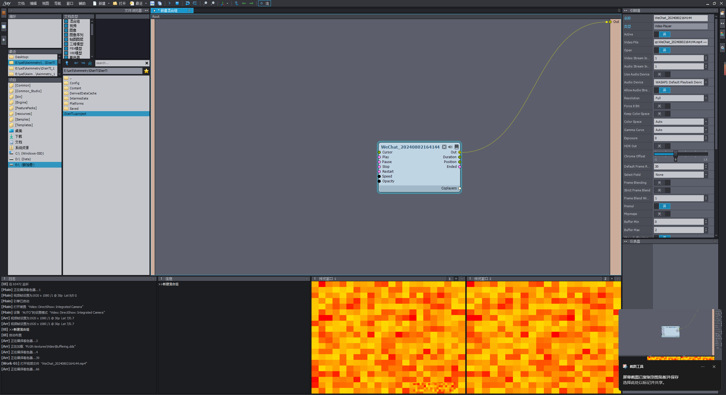The height and width of the screenshot is (395, 726).
Task: Toggle the 混合组 file type checkbox
Action: 66,21
